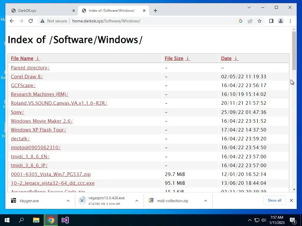This screenshot has height=226, width=302.
Task: Switch to the DarkOK.xyz tab
Action: pyautogui.click(x=42, y=11)
